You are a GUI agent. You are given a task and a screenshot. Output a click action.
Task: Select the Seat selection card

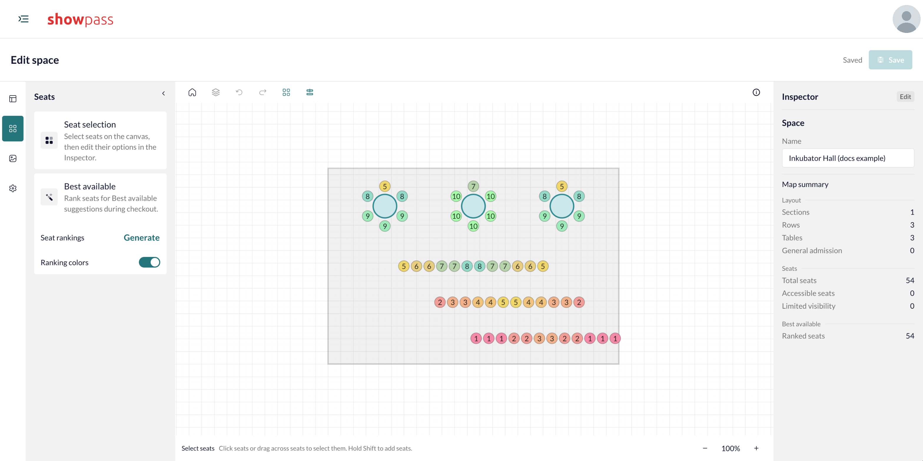(100, 140)
